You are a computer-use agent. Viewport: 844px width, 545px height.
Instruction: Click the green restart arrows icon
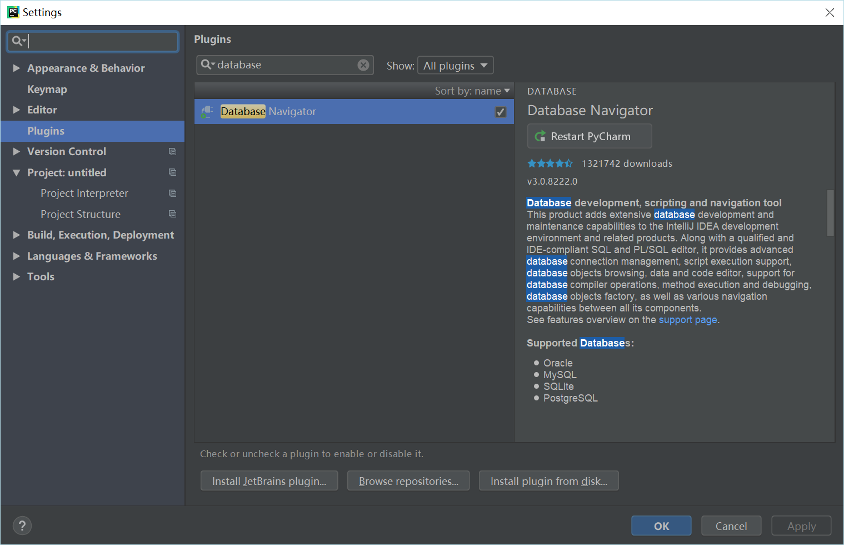(x=540, y=136)
